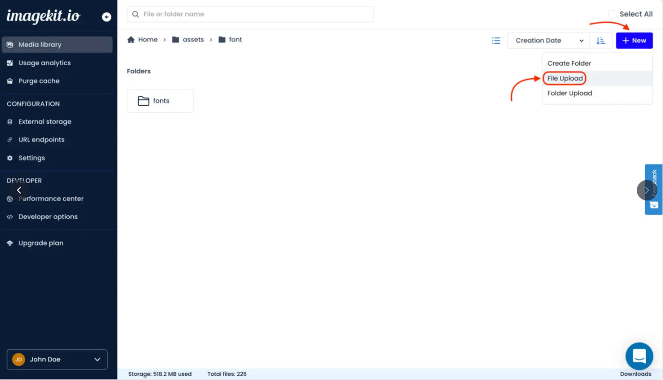Click the blue New dropdown button
663x380 pixels.
click(x=634, y=40)
